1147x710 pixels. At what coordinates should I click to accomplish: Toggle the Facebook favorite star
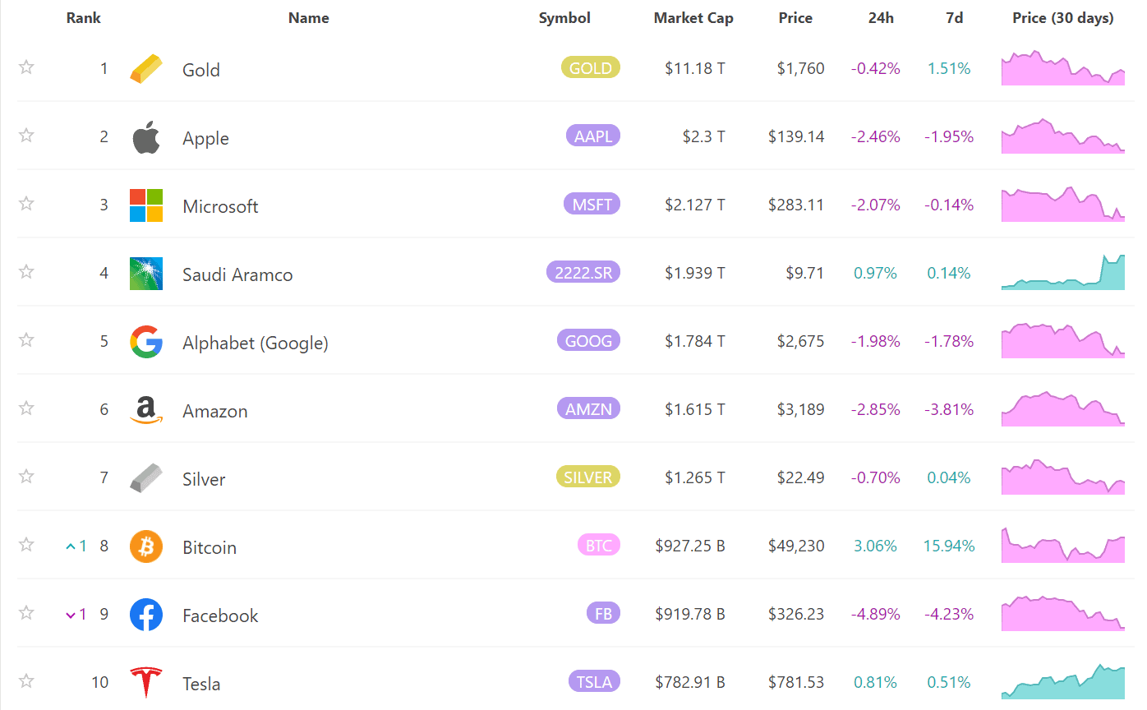coord(26,613)
